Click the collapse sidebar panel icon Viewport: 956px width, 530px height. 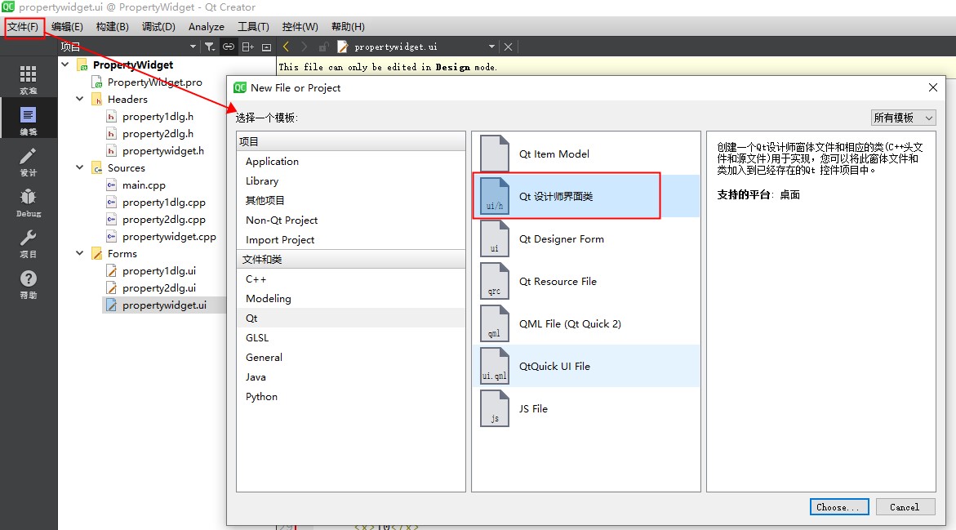coord(266,47)
